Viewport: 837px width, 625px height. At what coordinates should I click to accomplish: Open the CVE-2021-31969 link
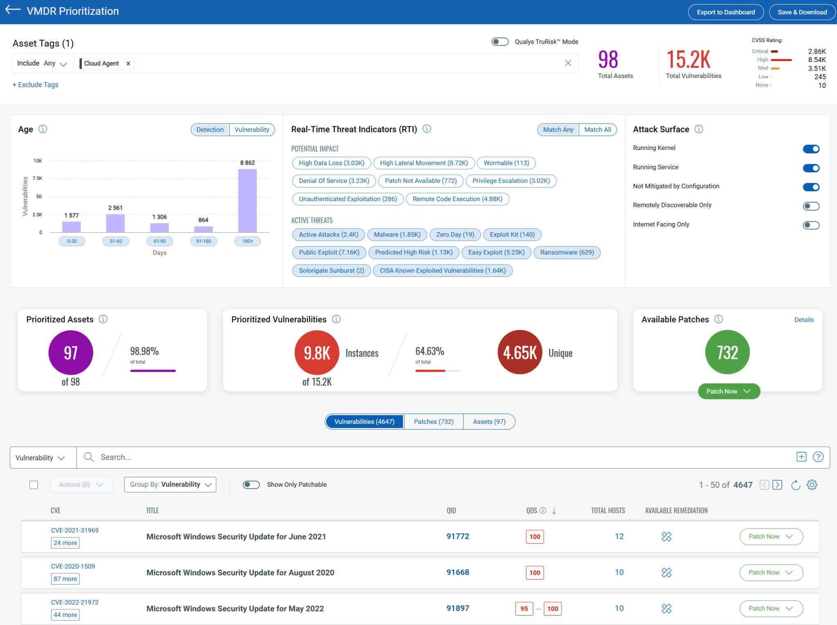pyautogui.click(x=75, y=530)
